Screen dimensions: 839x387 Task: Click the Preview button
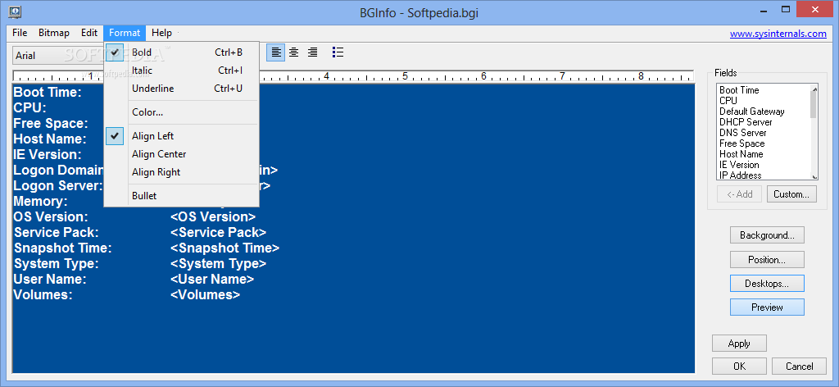[767, 307]
